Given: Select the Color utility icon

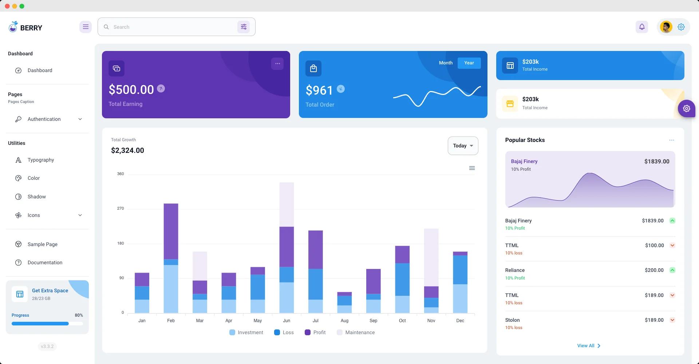Looking at the screenshot, I should pos(19,178).
